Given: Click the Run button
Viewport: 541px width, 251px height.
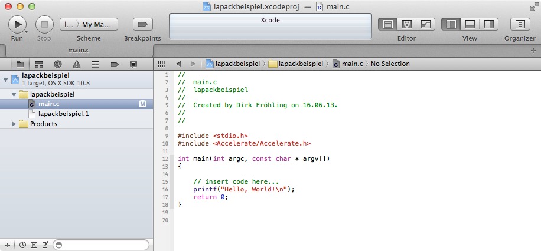Looking at the screenshot, I should (18, 24).
